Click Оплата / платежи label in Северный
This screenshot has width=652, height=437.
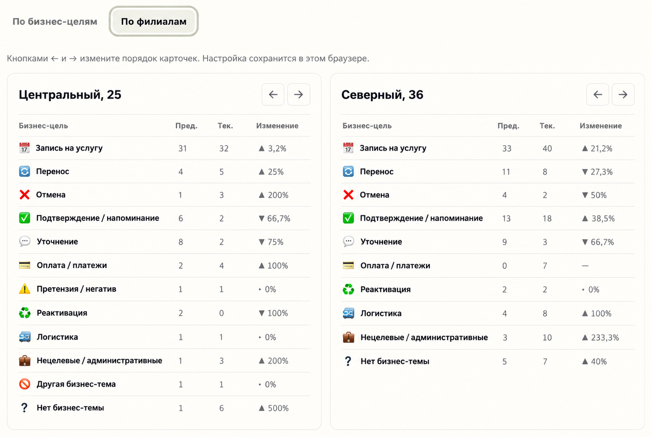click(x=395, y=266)
